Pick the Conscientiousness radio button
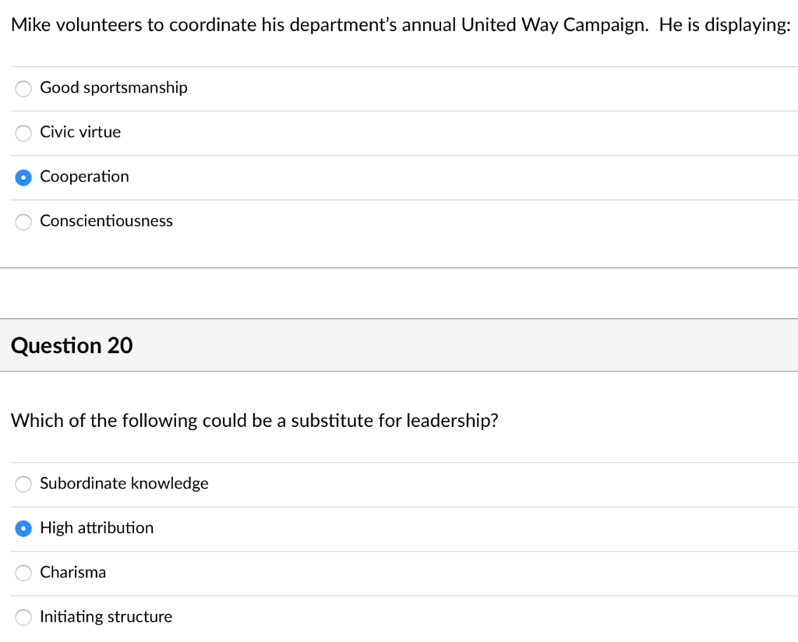 [23, 222]
